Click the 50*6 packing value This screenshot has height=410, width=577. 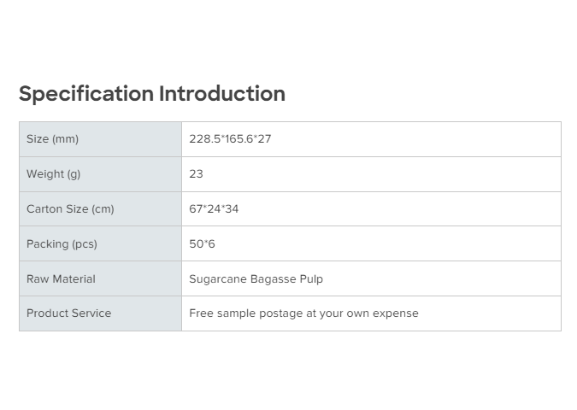pyautogui.click(x=203, y=244)
